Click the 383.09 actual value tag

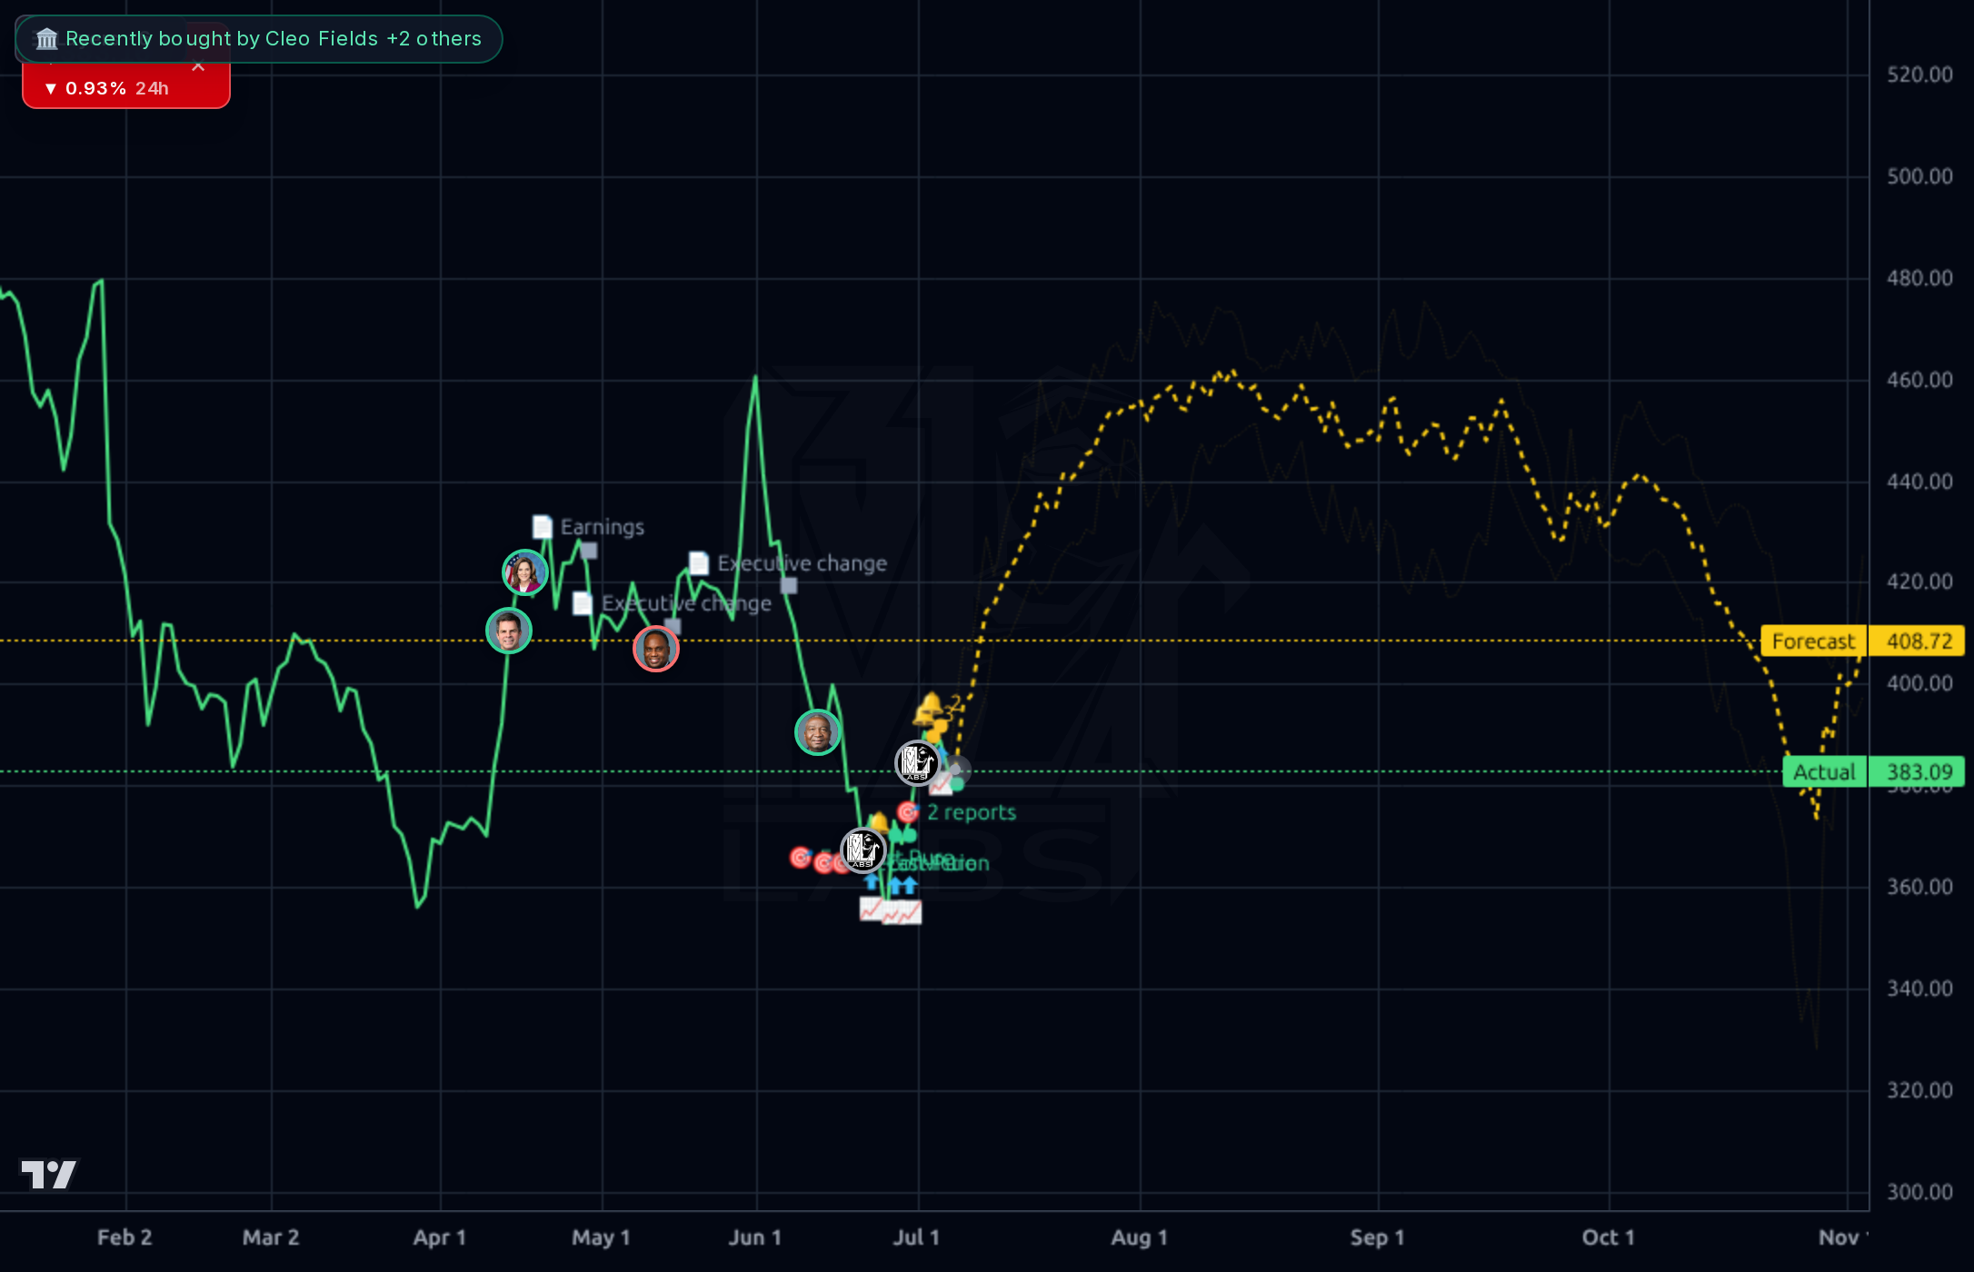(x=1919, y=772)
